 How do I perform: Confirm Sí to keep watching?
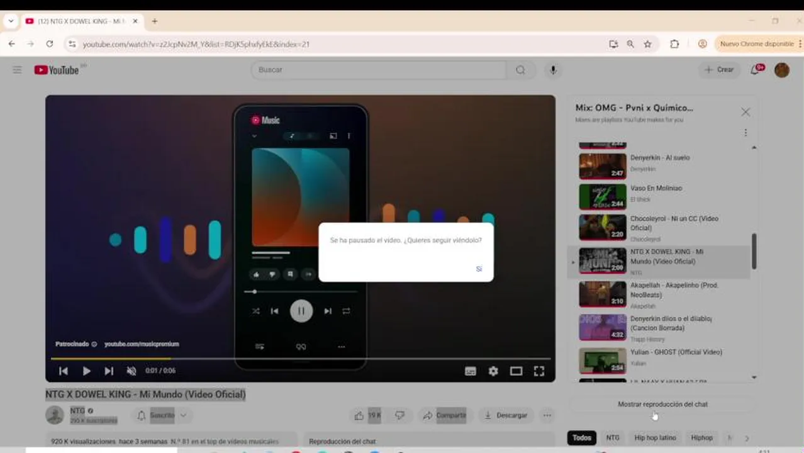(479, 269)
